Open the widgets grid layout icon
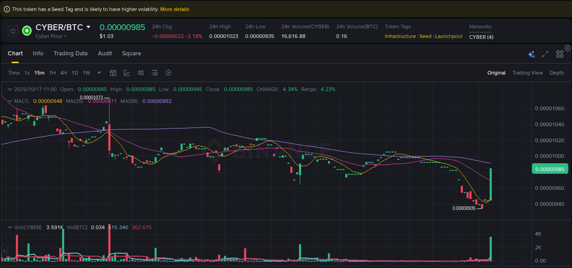 559,54
